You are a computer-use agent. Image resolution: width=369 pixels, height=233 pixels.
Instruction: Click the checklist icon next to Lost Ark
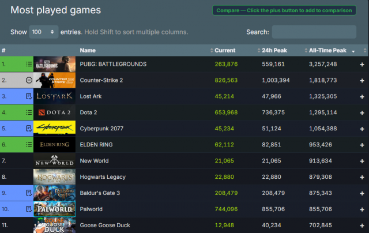point(29,96)
